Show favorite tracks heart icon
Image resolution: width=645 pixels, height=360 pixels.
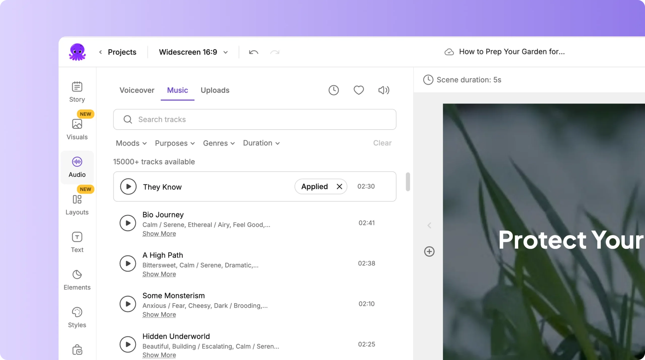click(x=359, y=90)
